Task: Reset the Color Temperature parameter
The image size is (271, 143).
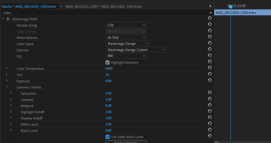Action: 209,69
